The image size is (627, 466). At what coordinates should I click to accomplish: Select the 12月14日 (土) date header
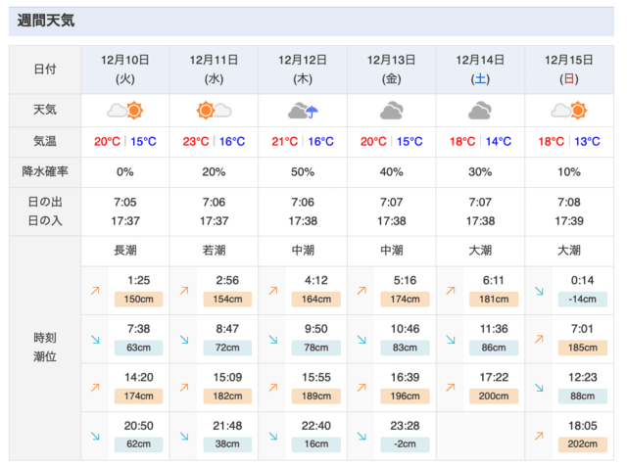[x=480, y=70]
